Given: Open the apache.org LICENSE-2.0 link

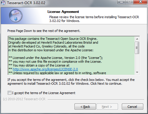Looking at the screenshot, I should tap(45, 69).
